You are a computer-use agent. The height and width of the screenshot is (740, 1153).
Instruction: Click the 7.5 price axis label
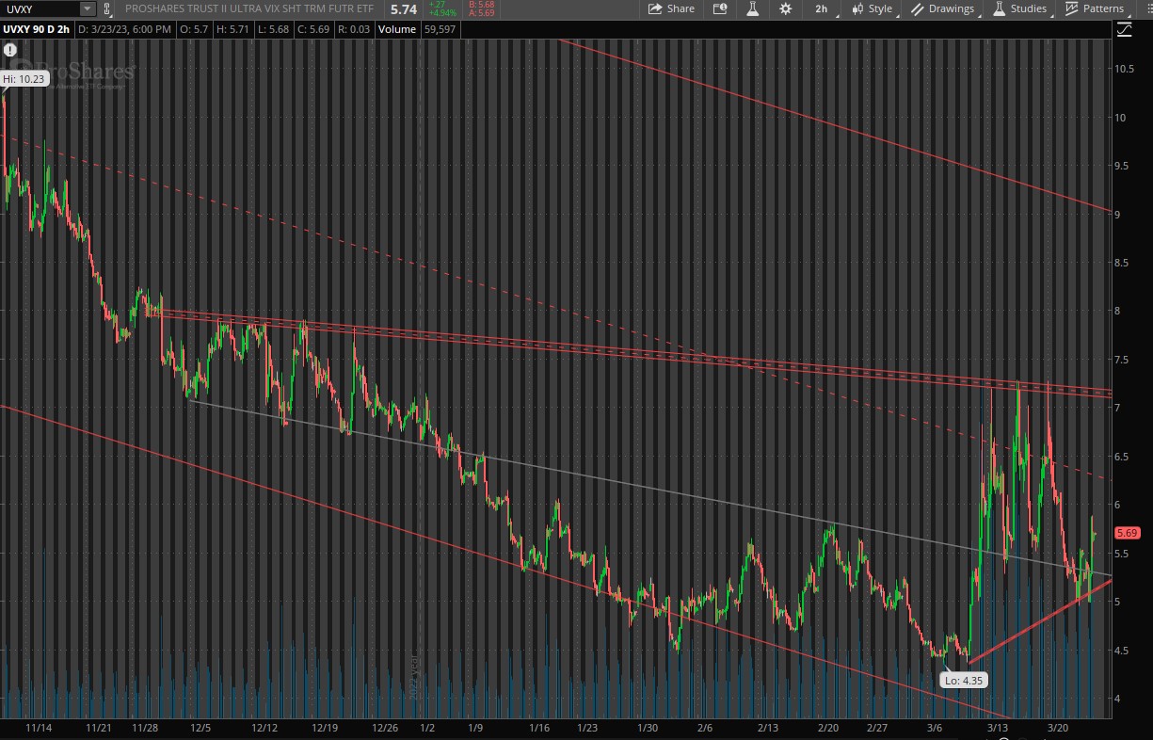tap(1122, 360)
